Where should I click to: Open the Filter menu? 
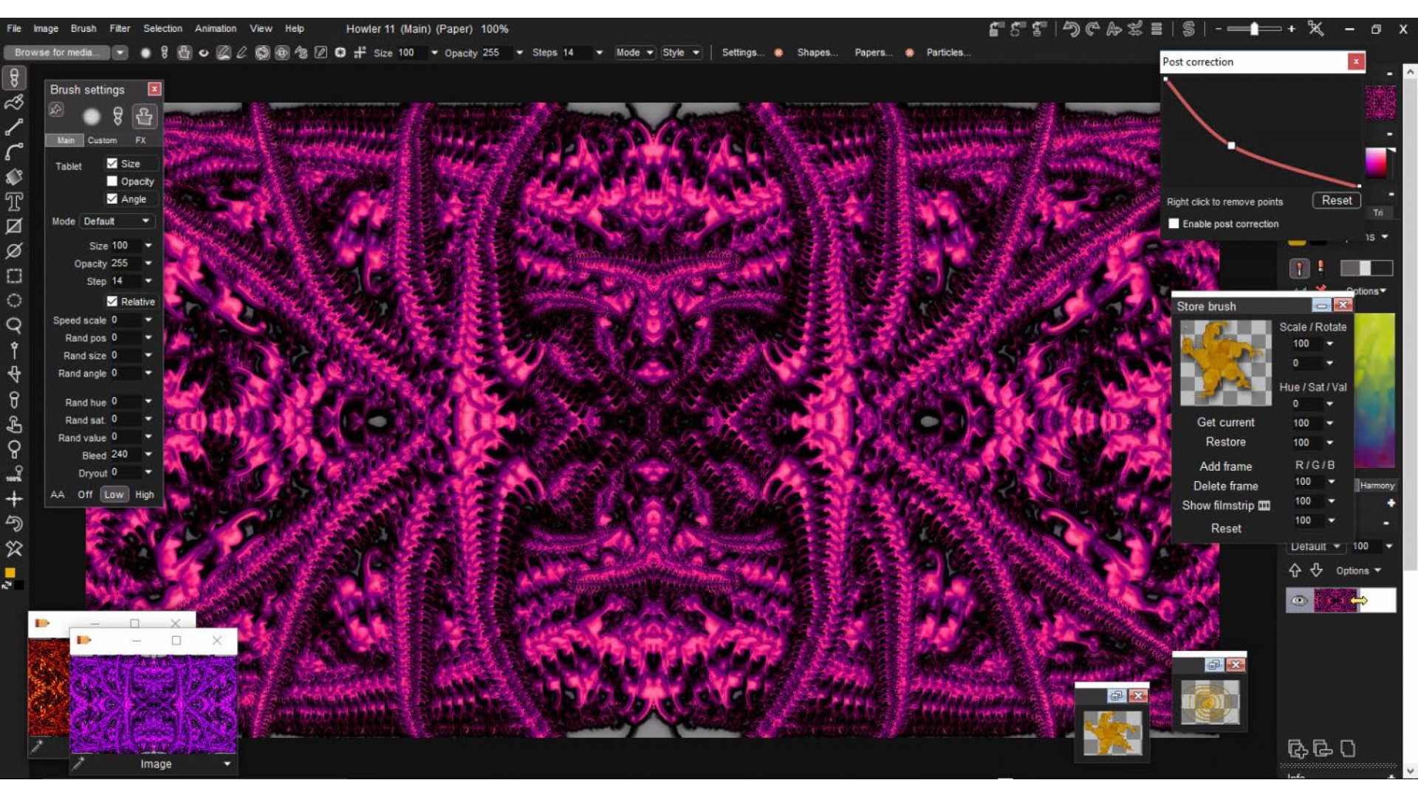(x=120, y=29)
